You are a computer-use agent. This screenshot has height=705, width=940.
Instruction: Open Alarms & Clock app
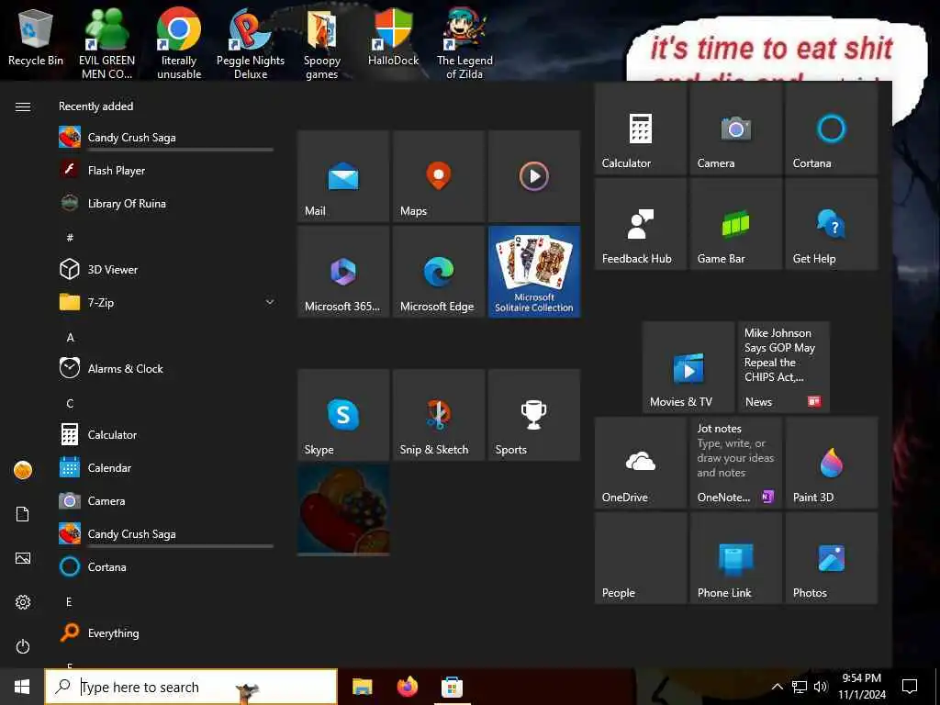[x=166, y=369]
